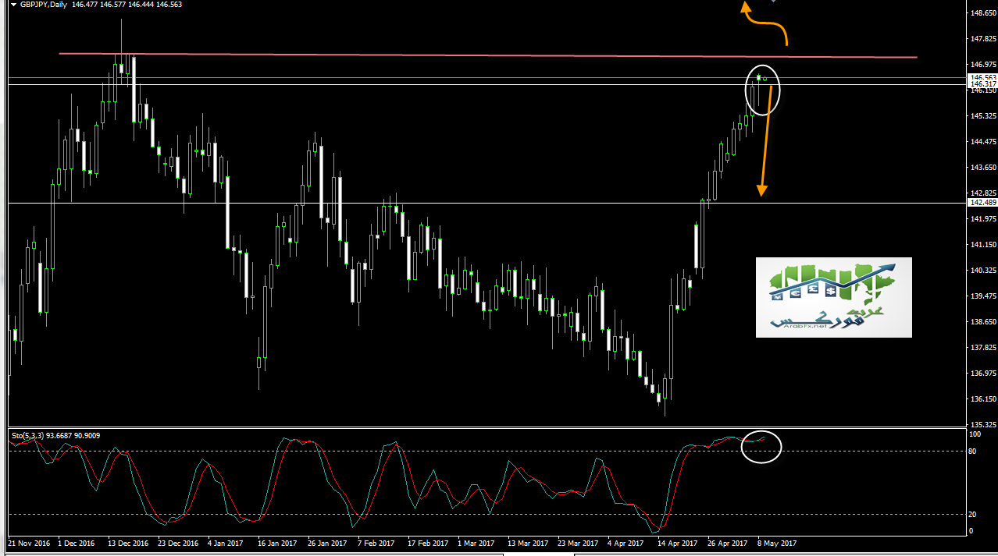
Task: Click the 21 Nov 2016 date label
Action: tap(29, 543)
